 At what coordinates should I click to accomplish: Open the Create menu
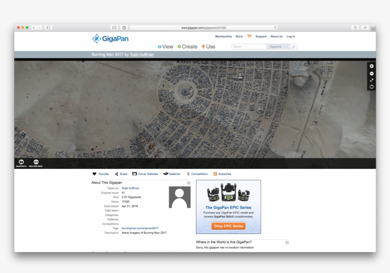point(187,47)
